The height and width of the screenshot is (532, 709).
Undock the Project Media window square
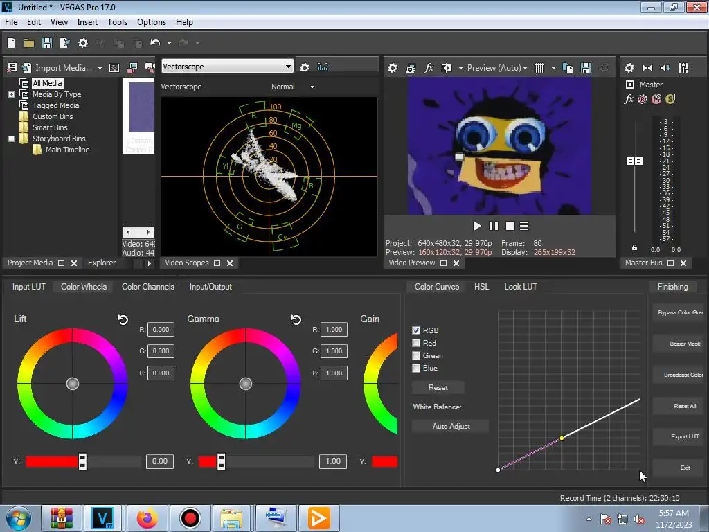62,263
